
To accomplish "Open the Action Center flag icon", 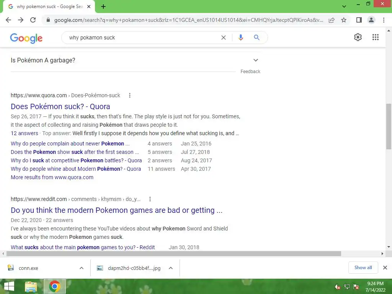I will coord(356,287).
